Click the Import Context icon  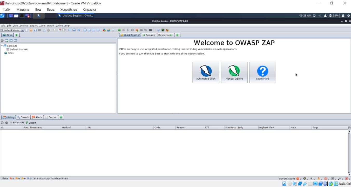11,41
